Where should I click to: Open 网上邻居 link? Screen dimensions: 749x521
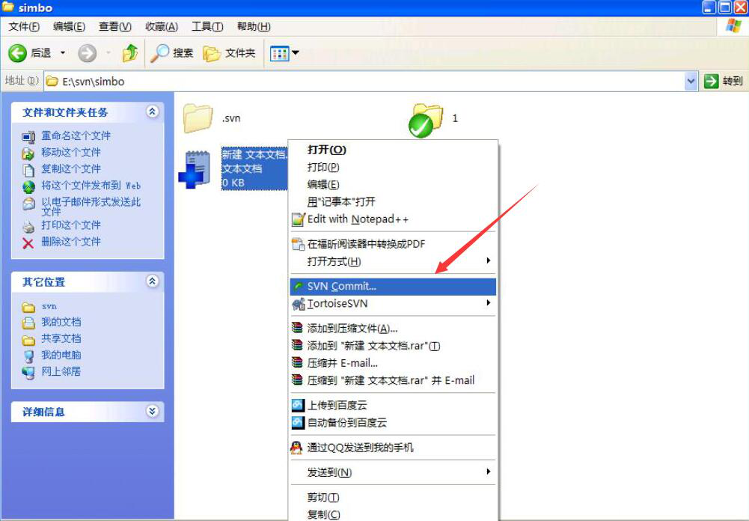61,371
